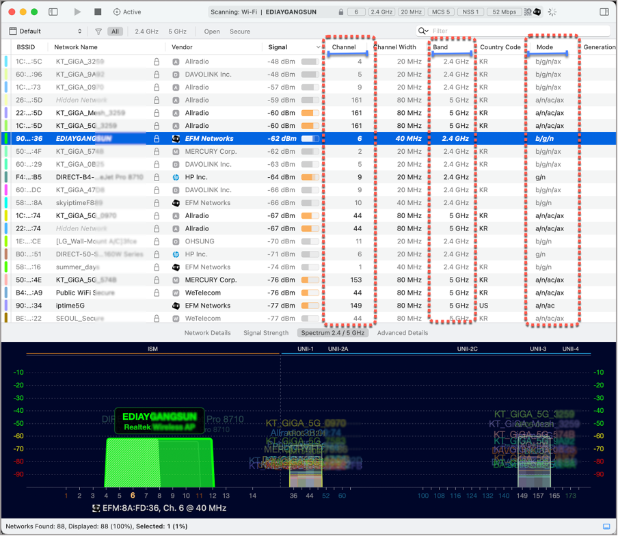Click the 52 Mbps rate badge
Viewport: 618px width, 536px height.
pos(504,12)
